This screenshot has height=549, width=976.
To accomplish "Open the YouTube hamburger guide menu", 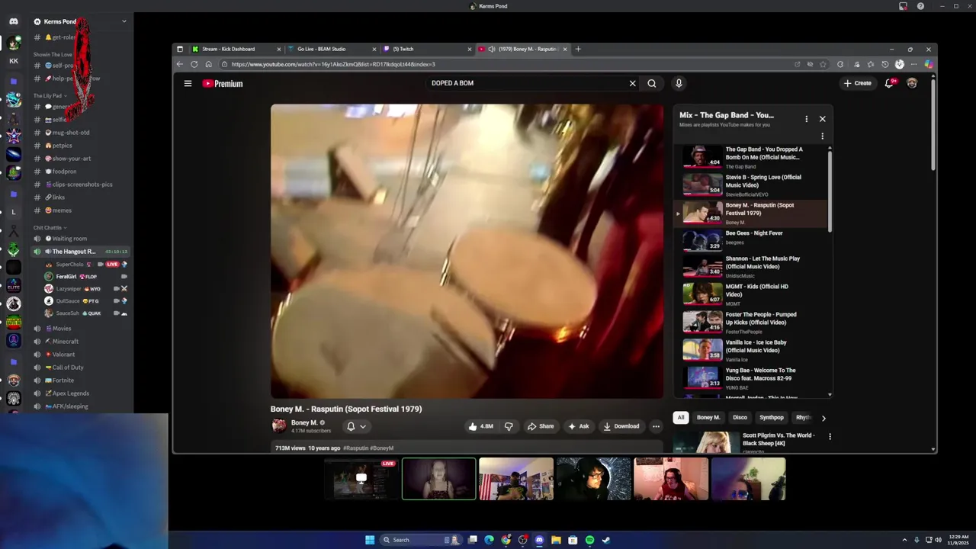I will [x=188, y=83].
